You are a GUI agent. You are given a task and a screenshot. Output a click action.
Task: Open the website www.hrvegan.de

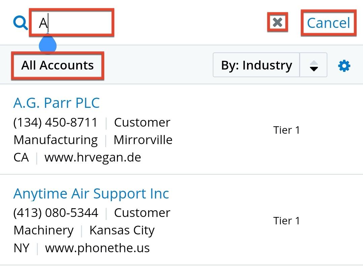(x=93, y=157)
